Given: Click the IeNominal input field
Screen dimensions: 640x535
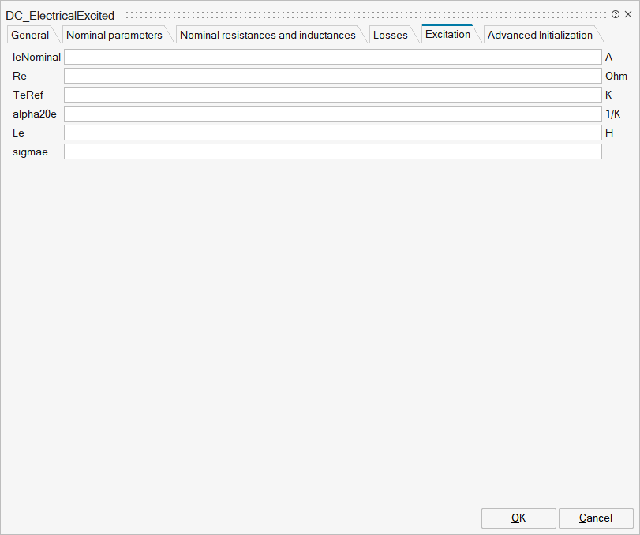Looking at the screenshot, I should tap(332, 57).
